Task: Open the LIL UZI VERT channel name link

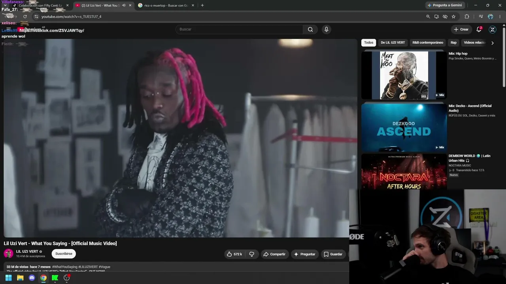Action: tap(27, 252)
